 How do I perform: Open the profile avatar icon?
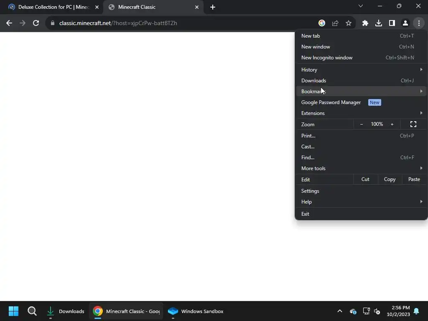(405, 23)
